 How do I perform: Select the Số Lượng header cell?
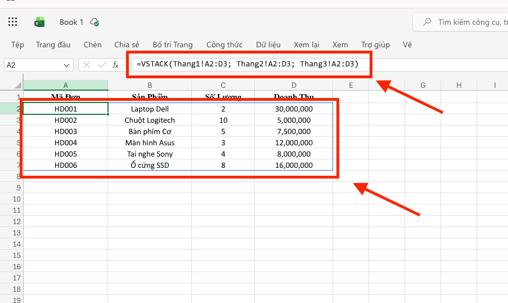coord(223,97)
